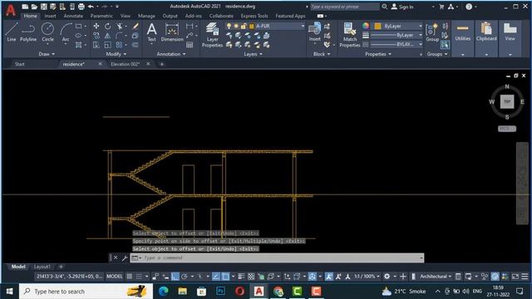Activate Match Properties tool
The height and width of the screenshot is (299, 532).
pos(350,35)
